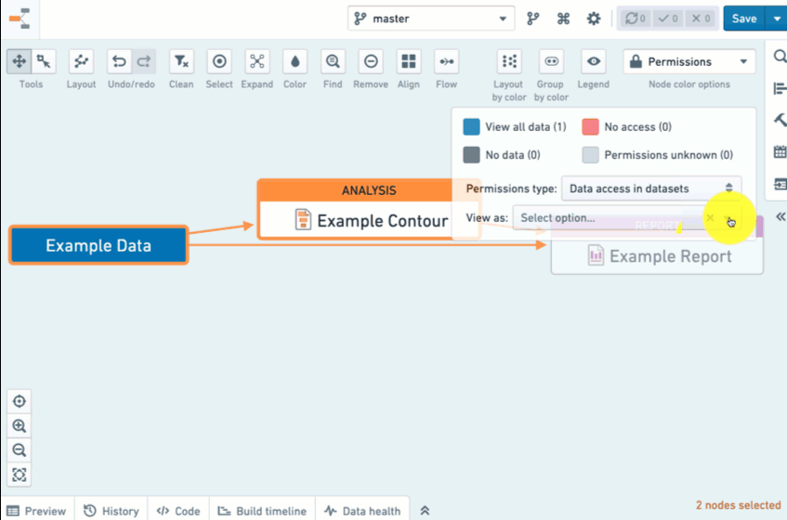Open the Select tool

(x=219, y=61)
